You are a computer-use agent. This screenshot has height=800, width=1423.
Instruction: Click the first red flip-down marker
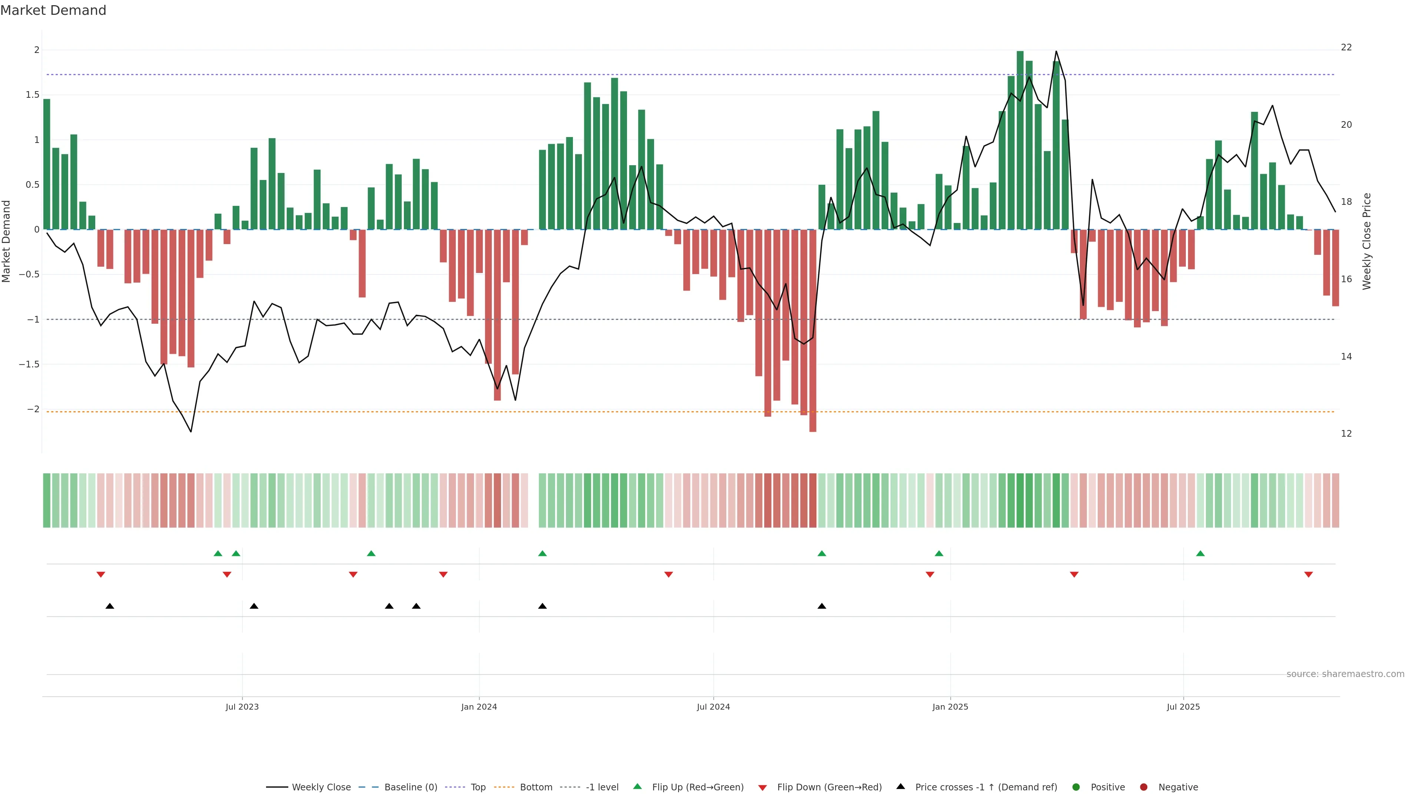coord(100,575)
